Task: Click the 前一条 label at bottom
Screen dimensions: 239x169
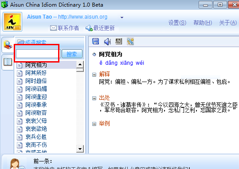Action: coord(43,161)
